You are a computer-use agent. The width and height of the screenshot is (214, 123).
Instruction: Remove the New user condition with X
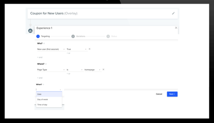(89, 49)
